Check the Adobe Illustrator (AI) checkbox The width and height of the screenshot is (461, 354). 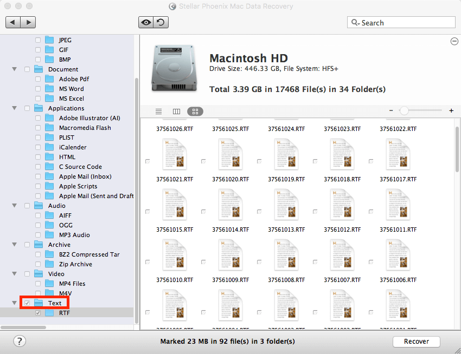38,118
